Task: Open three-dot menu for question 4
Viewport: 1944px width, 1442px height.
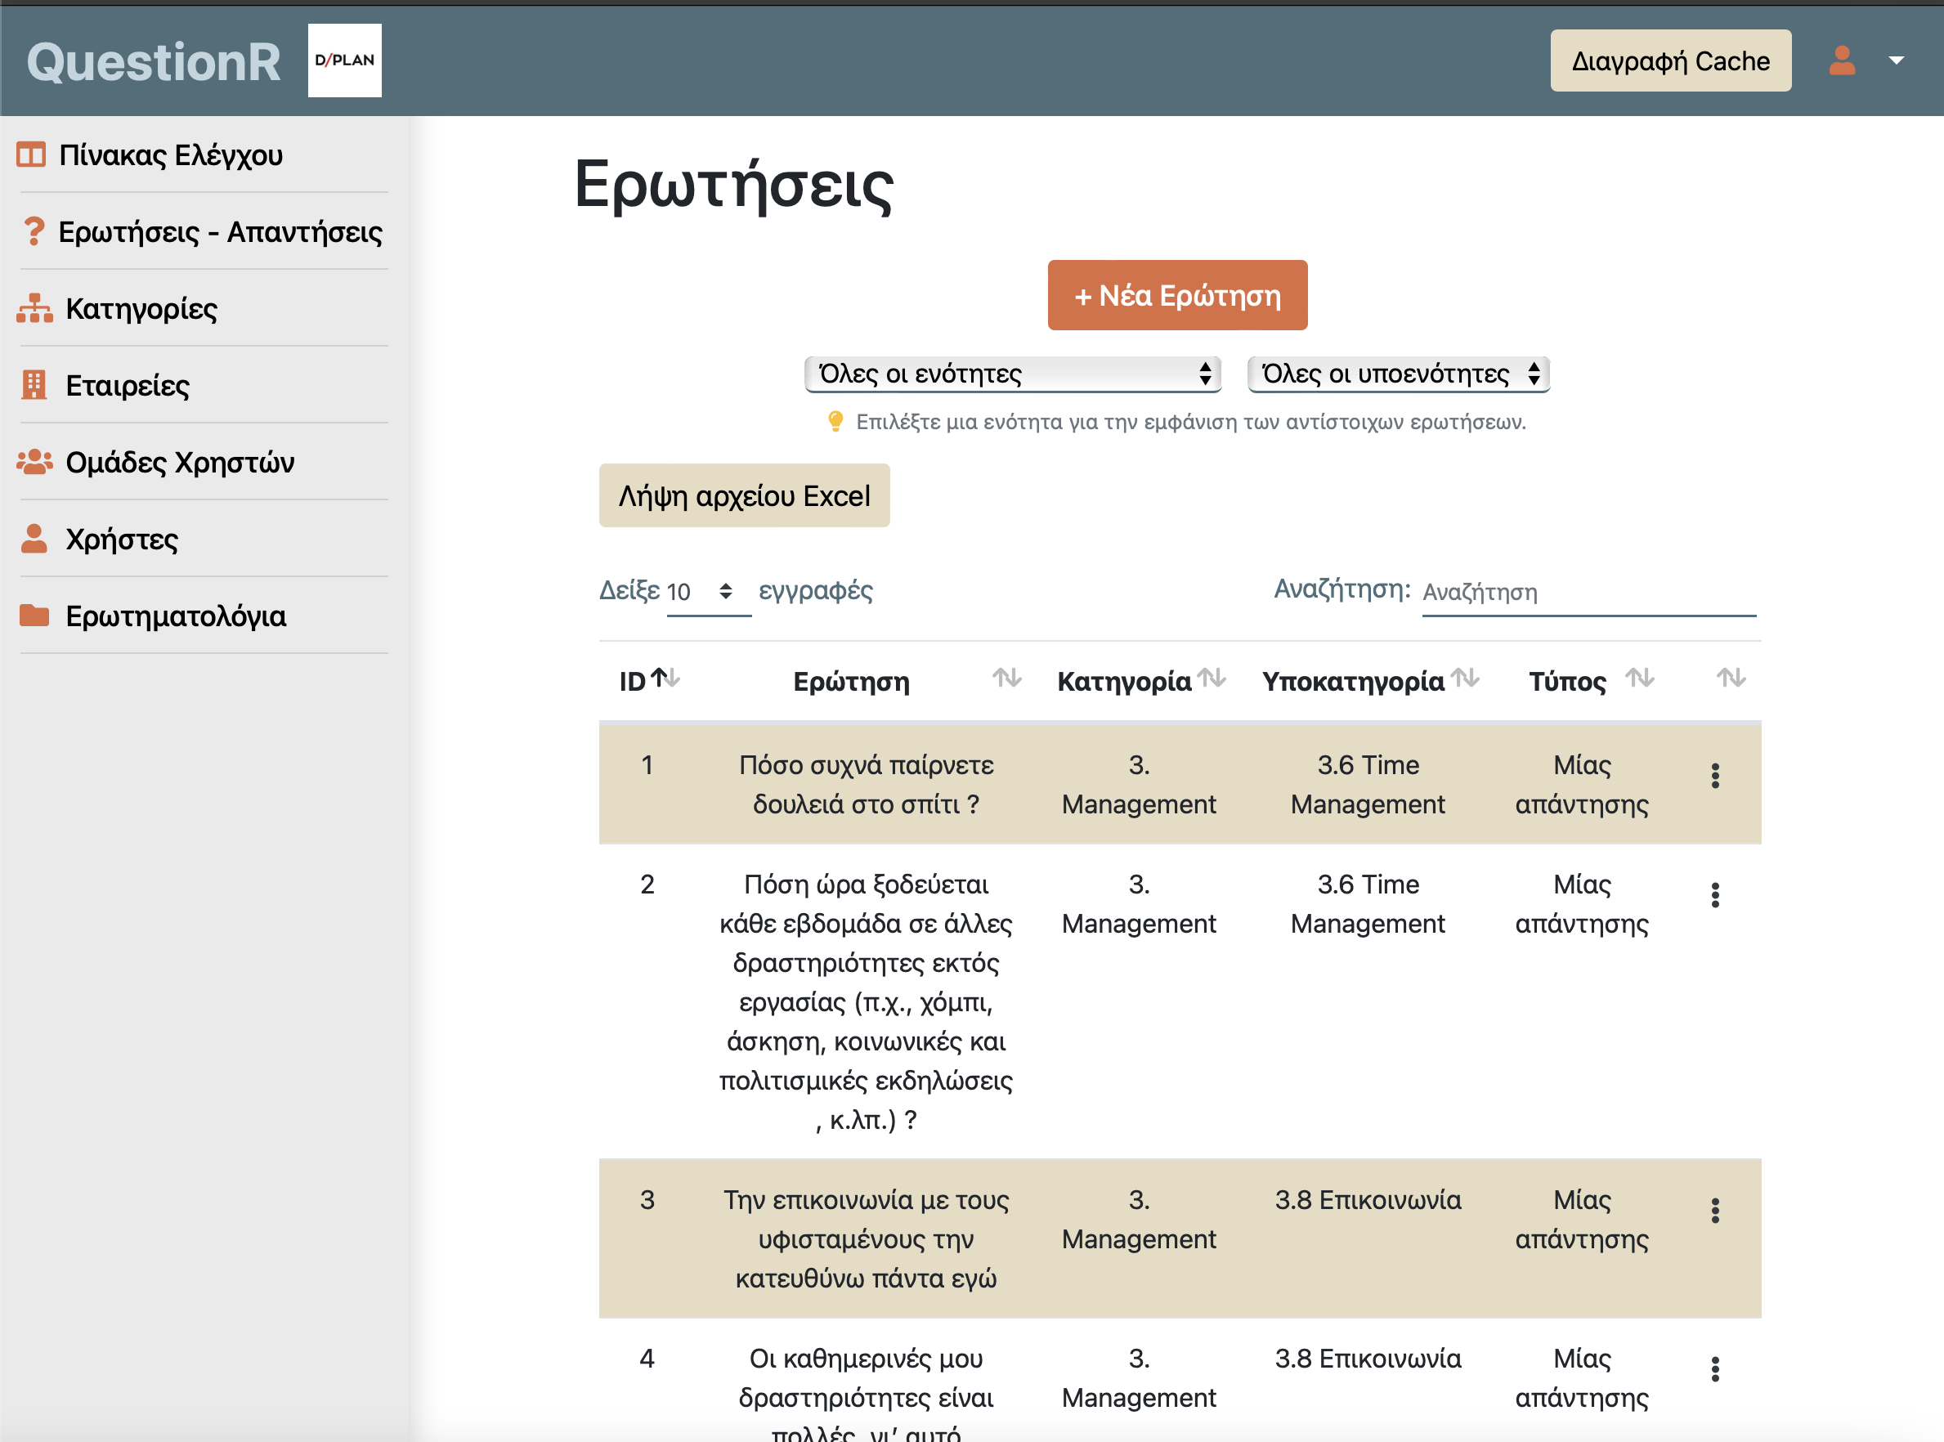Action: [1715, 1368]
